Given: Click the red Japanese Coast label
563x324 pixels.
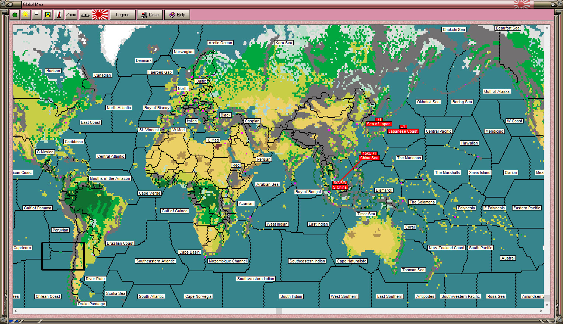Looking at the screenshot, I should [x=403, y=131].
